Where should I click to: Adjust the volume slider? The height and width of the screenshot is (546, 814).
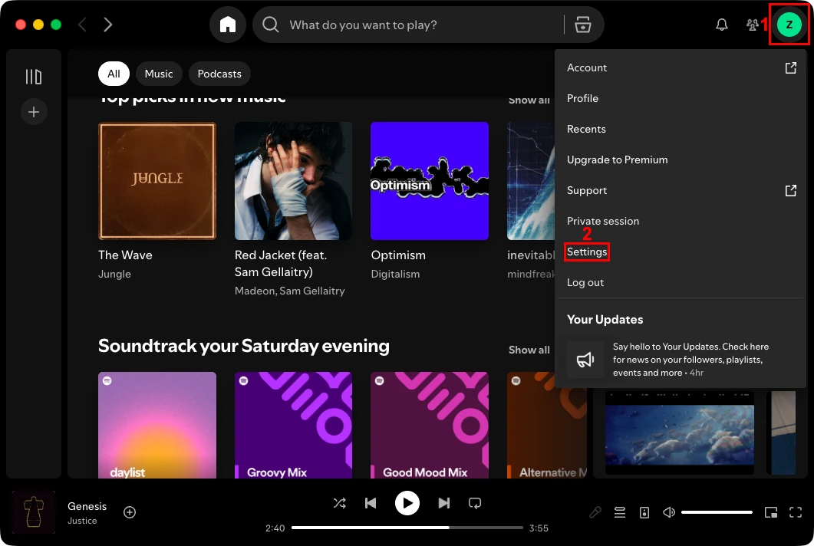point(717,513)
